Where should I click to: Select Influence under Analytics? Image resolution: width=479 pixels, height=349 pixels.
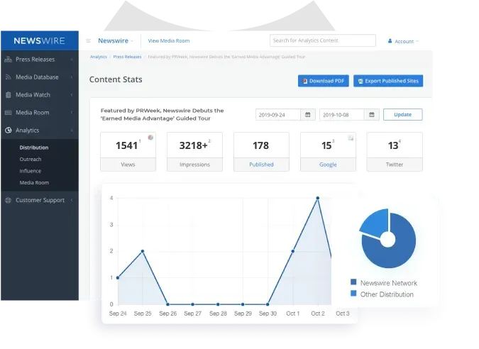31,171
